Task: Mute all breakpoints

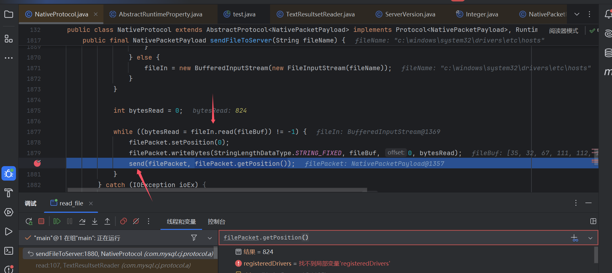Action: coord(136,221)
